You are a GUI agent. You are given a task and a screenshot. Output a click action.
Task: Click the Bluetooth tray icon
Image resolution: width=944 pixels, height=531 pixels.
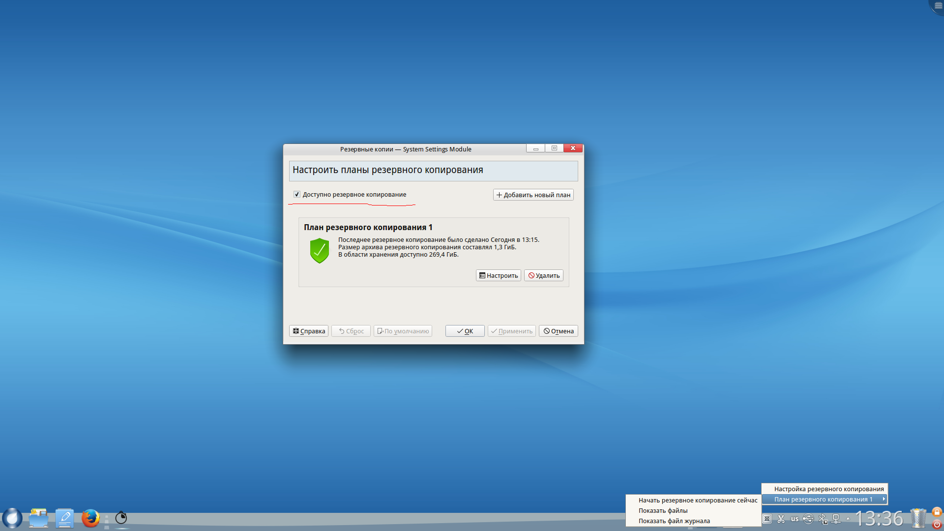pyautogui.click(x=822, y=519)
